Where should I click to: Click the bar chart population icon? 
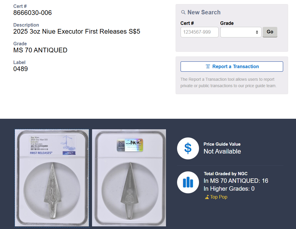(188, 182)
